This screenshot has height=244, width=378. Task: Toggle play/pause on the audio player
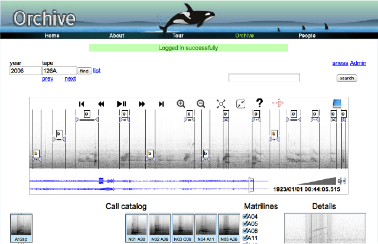point(122,104)
